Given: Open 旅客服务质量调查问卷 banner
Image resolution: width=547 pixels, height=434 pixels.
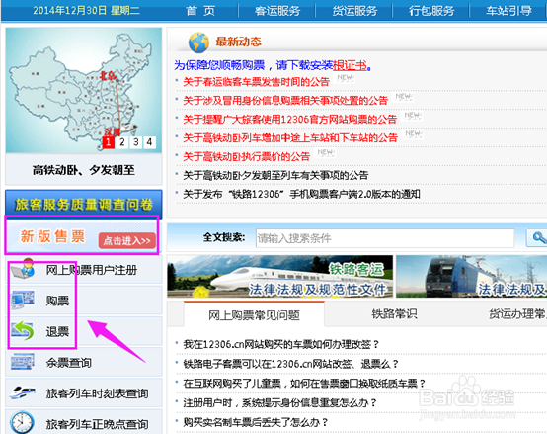Looking at the screenshot, I should coord(83,205).
